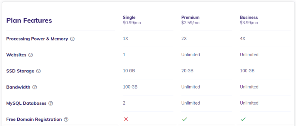
Task: Click the $2.59/mo Premium price
Action: [x=190, y=23]
